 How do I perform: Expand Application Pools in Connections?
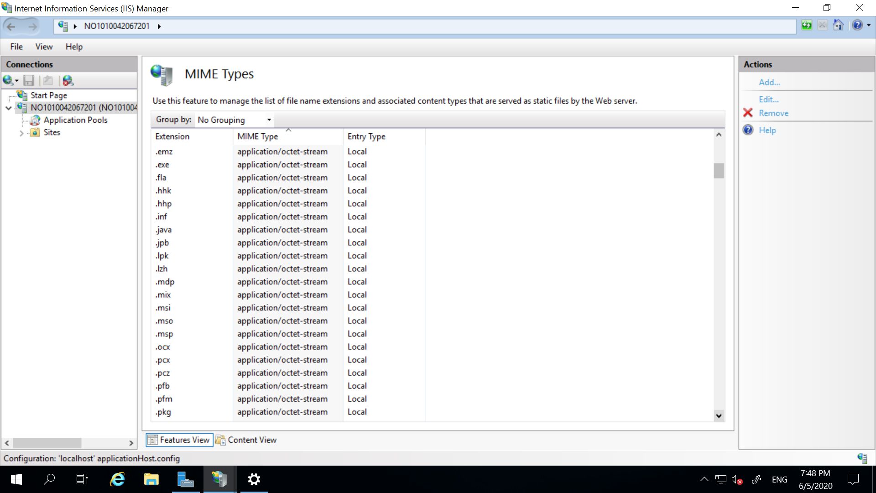pyautogui.click(x=75, y=120)
